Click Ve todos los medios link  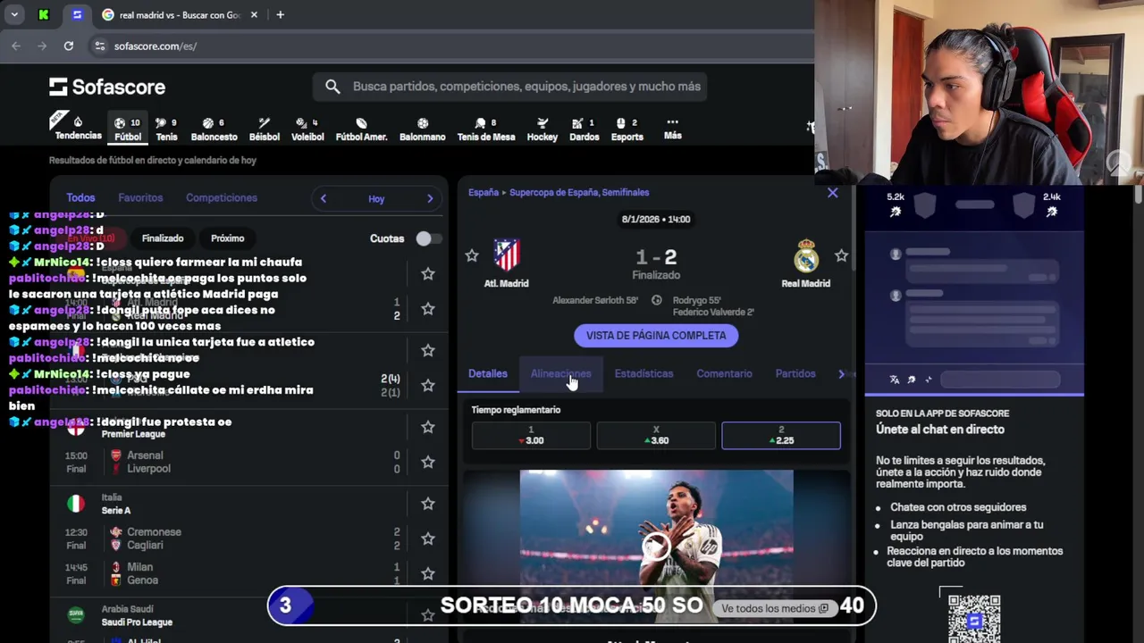point(775,608)
